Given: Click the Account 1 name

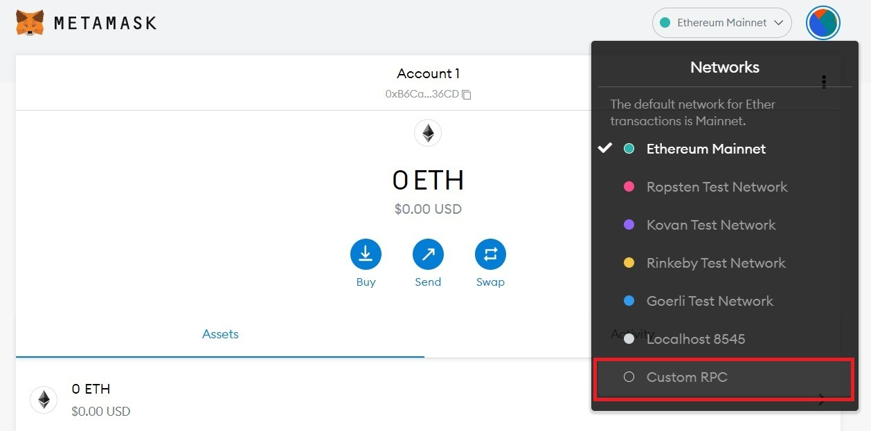Looking at the screenshot, I should point(428,73).
